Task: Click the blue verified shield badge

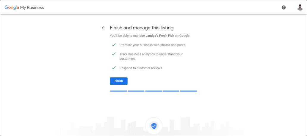Action: point(153,126)
